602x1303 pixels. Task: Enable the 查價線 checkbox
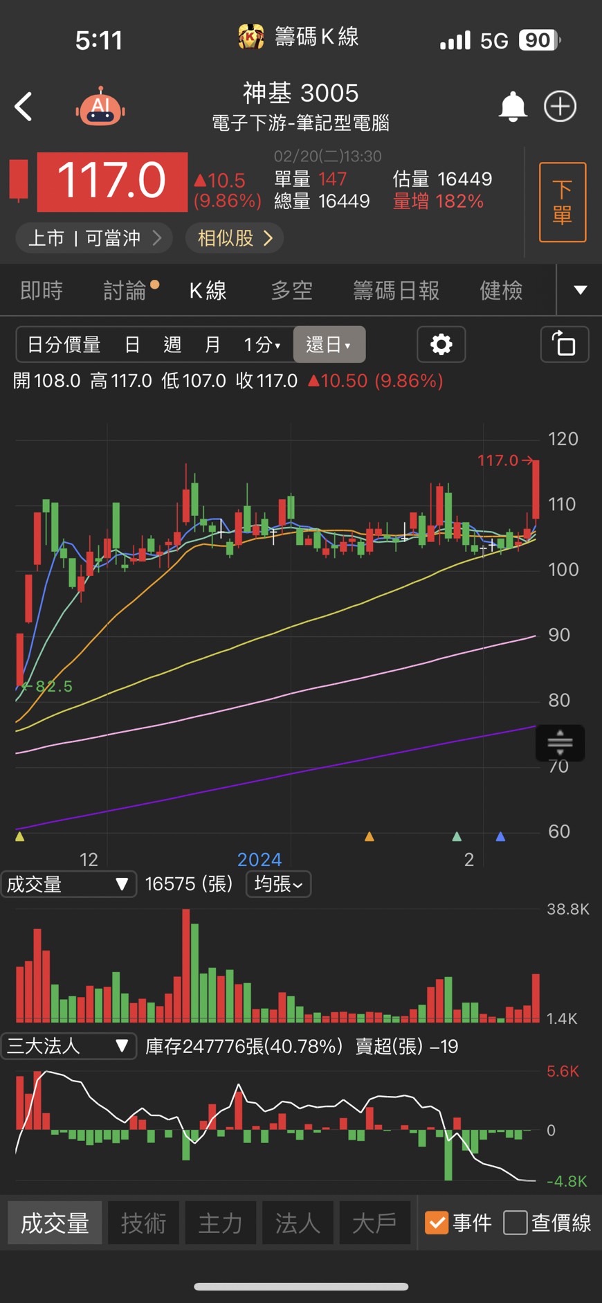point(516,1223)
